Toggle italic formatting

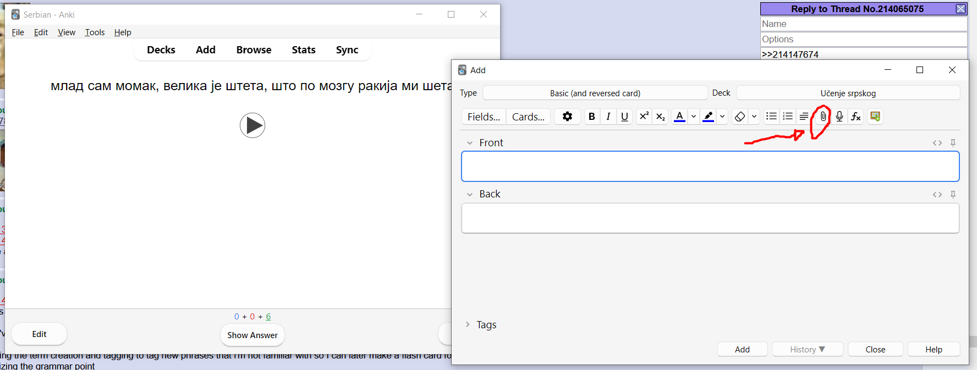(x=608, y=117)
